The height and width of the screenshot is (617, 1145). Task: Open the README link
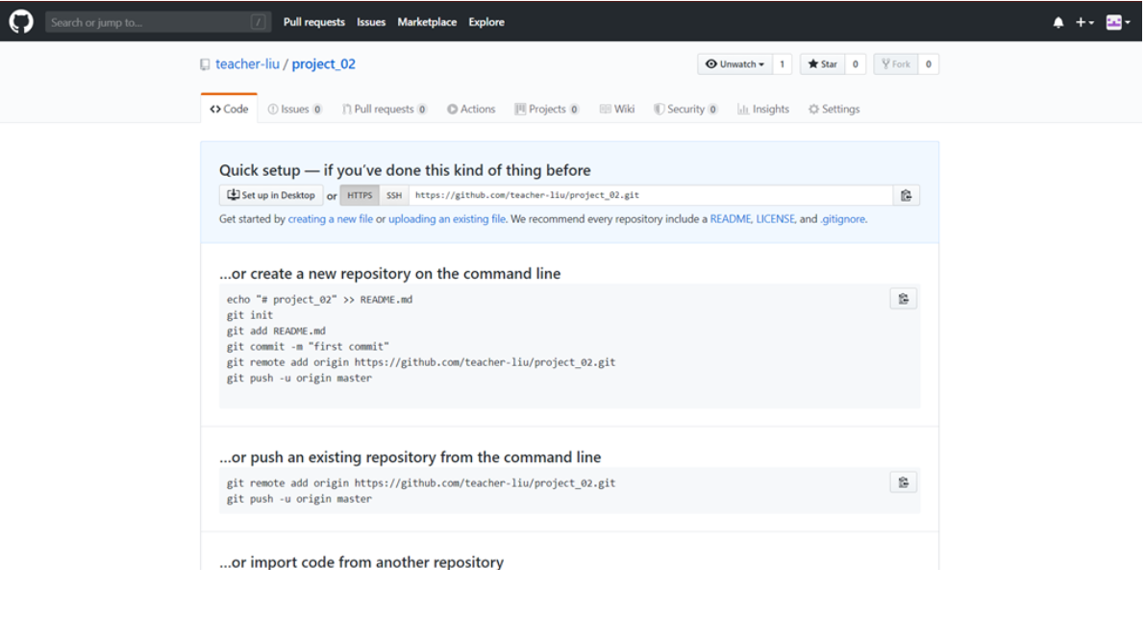tap(730, 219)
